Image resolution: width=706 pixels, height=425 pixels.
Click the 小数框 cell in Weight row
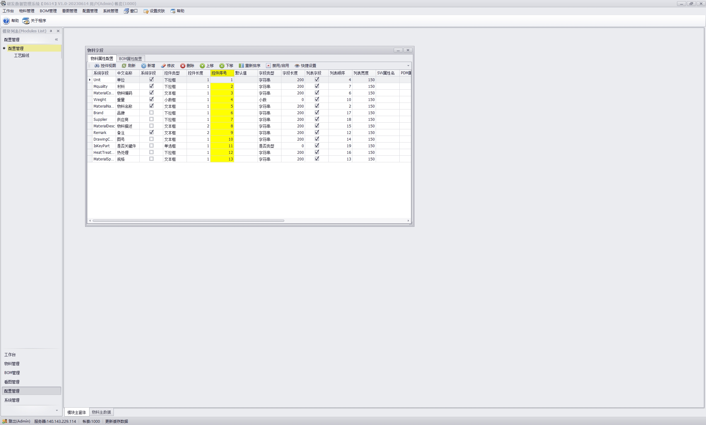point(175,100)
